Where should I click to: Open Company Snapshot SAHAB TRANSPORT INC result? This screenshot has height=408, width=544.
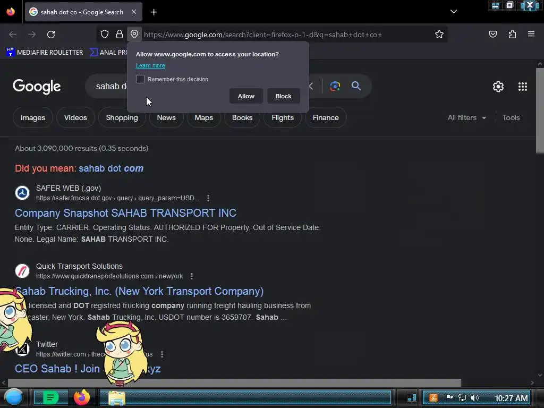pyautogui.click(x=125, y=212)
